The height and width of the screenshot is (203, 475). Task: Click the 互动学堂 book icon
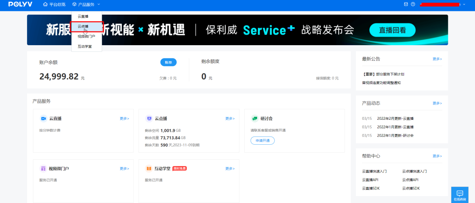pyautogui.click(x=149, y=168)
